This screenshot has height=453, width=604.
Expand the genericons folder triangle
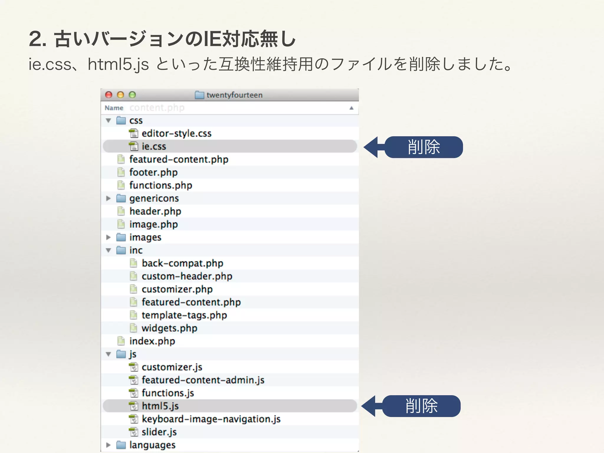point(108,198)
